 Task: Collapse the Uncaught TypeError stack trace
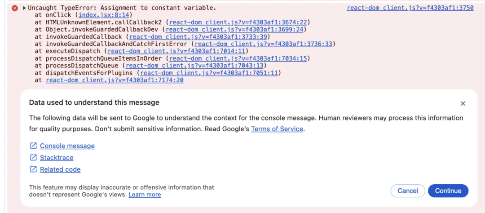point(25,8)
